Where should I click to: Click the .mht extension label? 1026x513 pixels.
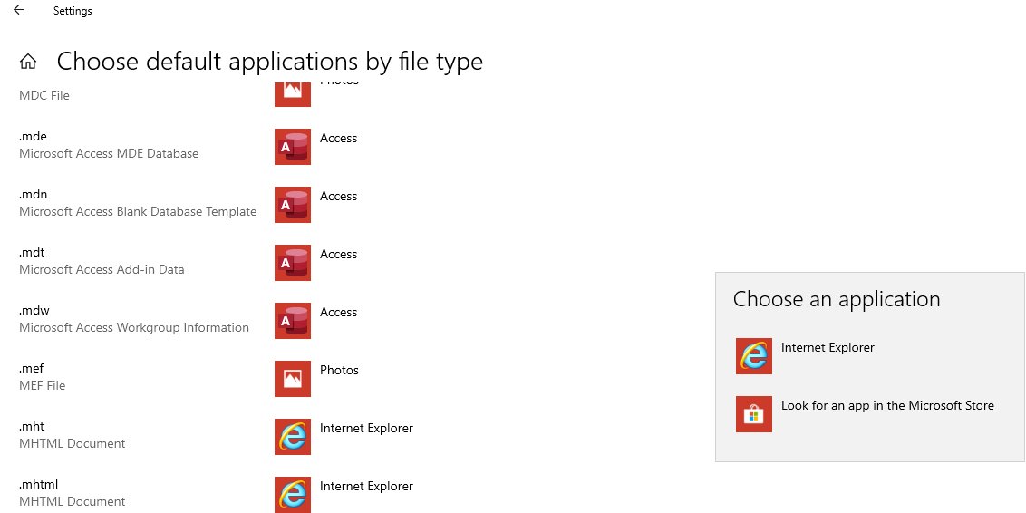pyautogui.click(x=32, y=427)
